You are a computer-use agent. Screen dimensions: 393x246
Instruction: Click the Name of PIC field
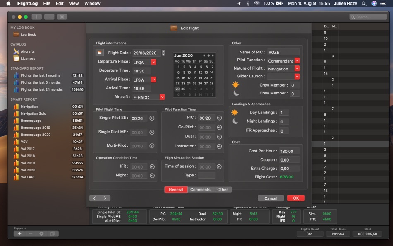pos(283,52)
